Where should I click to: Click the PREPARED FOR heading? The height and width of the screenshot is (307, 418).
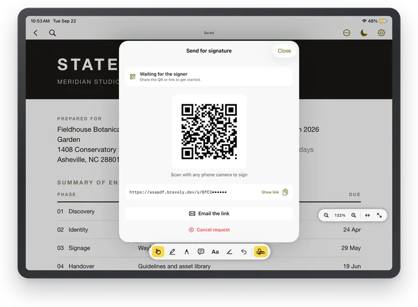click(x=80, y=119)
